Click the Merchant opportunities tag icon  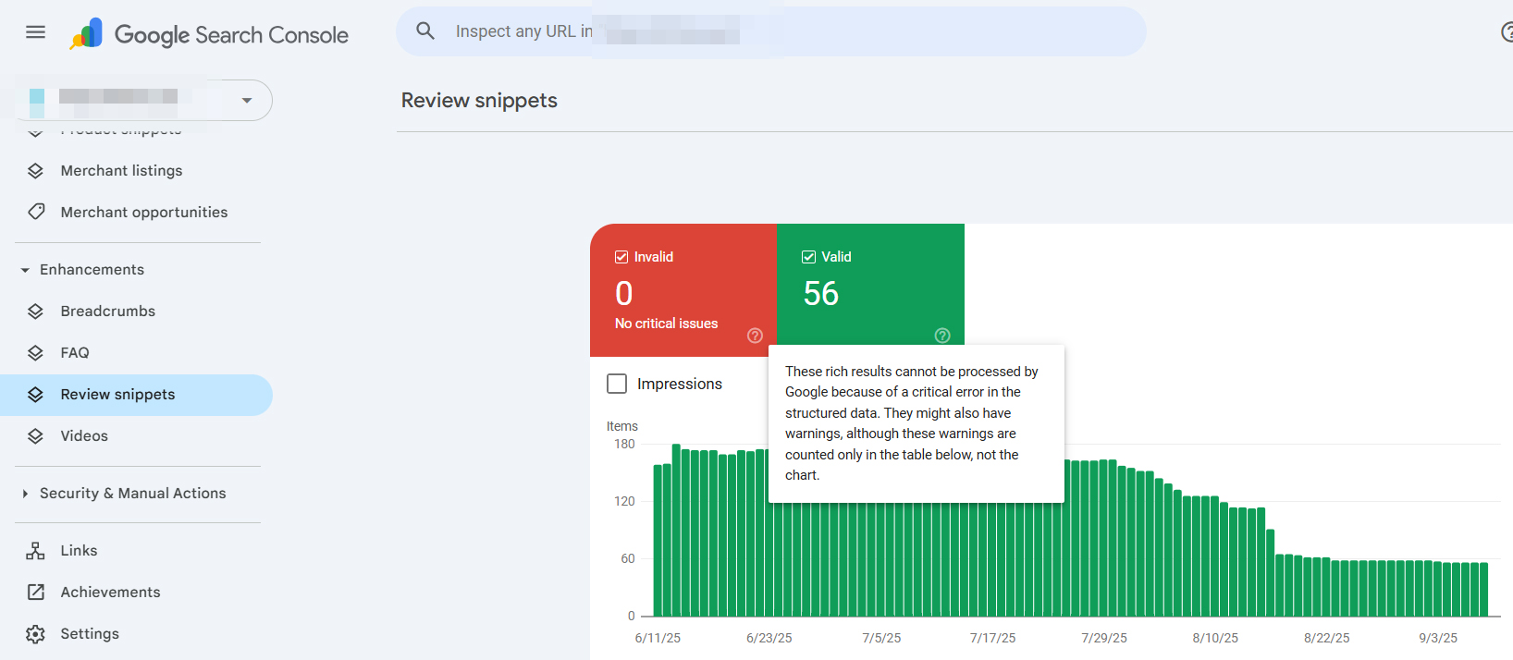(35, 212)
